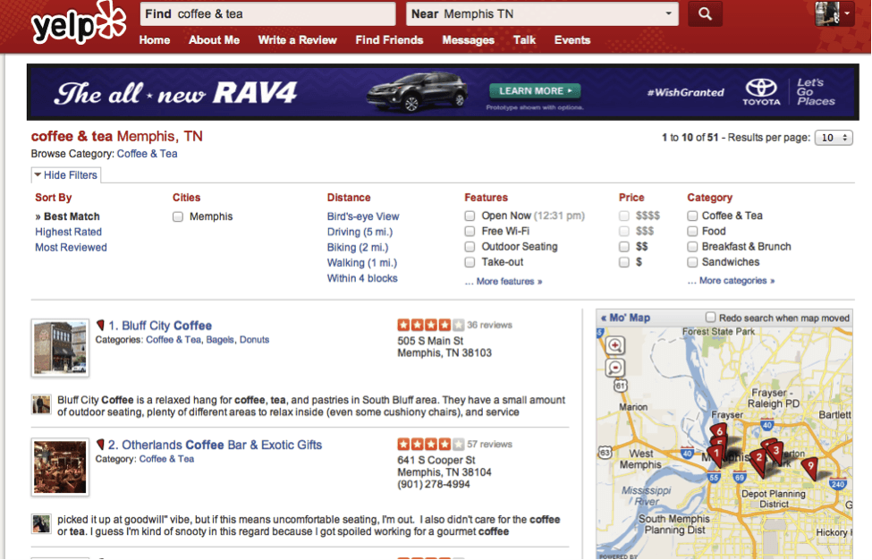872x560 pixels.
Task: Filter by Driving (5 mi.)
Action: coord(360,232)
